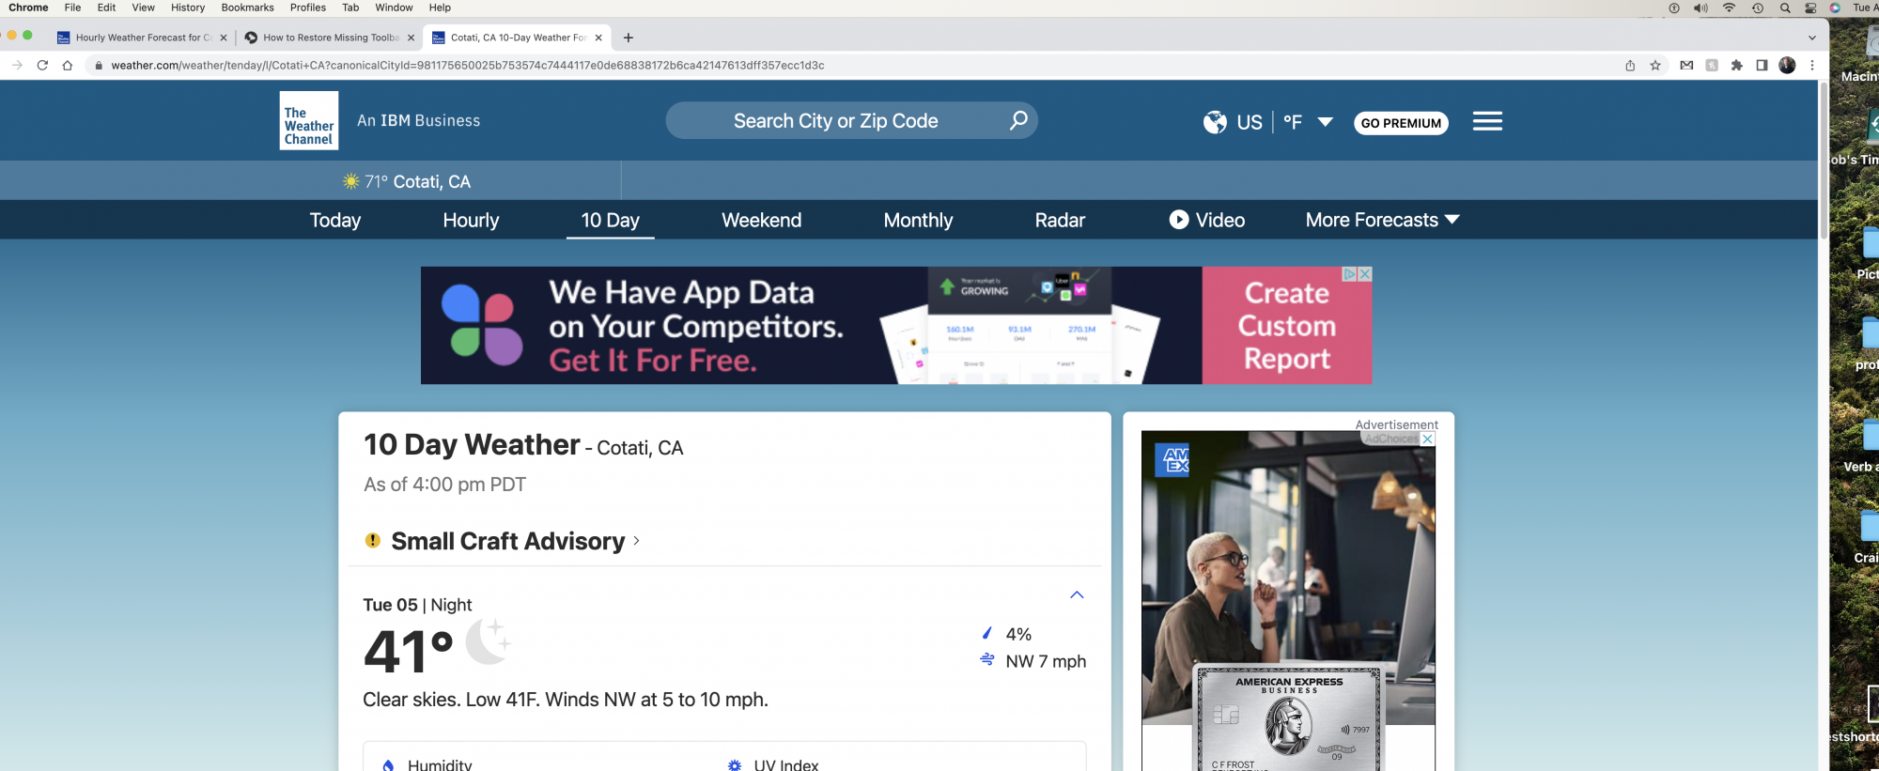Open Chrome three-dot menu
The image size is (1879, 771).
point(1812,65)
